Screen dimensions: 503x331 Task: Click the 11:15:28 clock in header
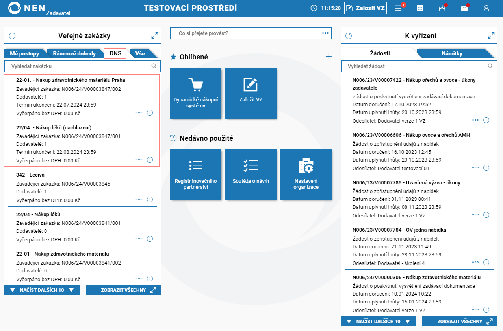[x=326, y=8]
